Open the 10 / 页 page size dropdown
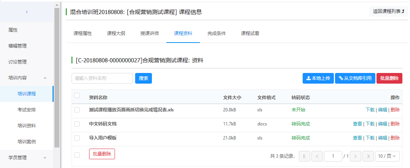 (x=387, y=156)
